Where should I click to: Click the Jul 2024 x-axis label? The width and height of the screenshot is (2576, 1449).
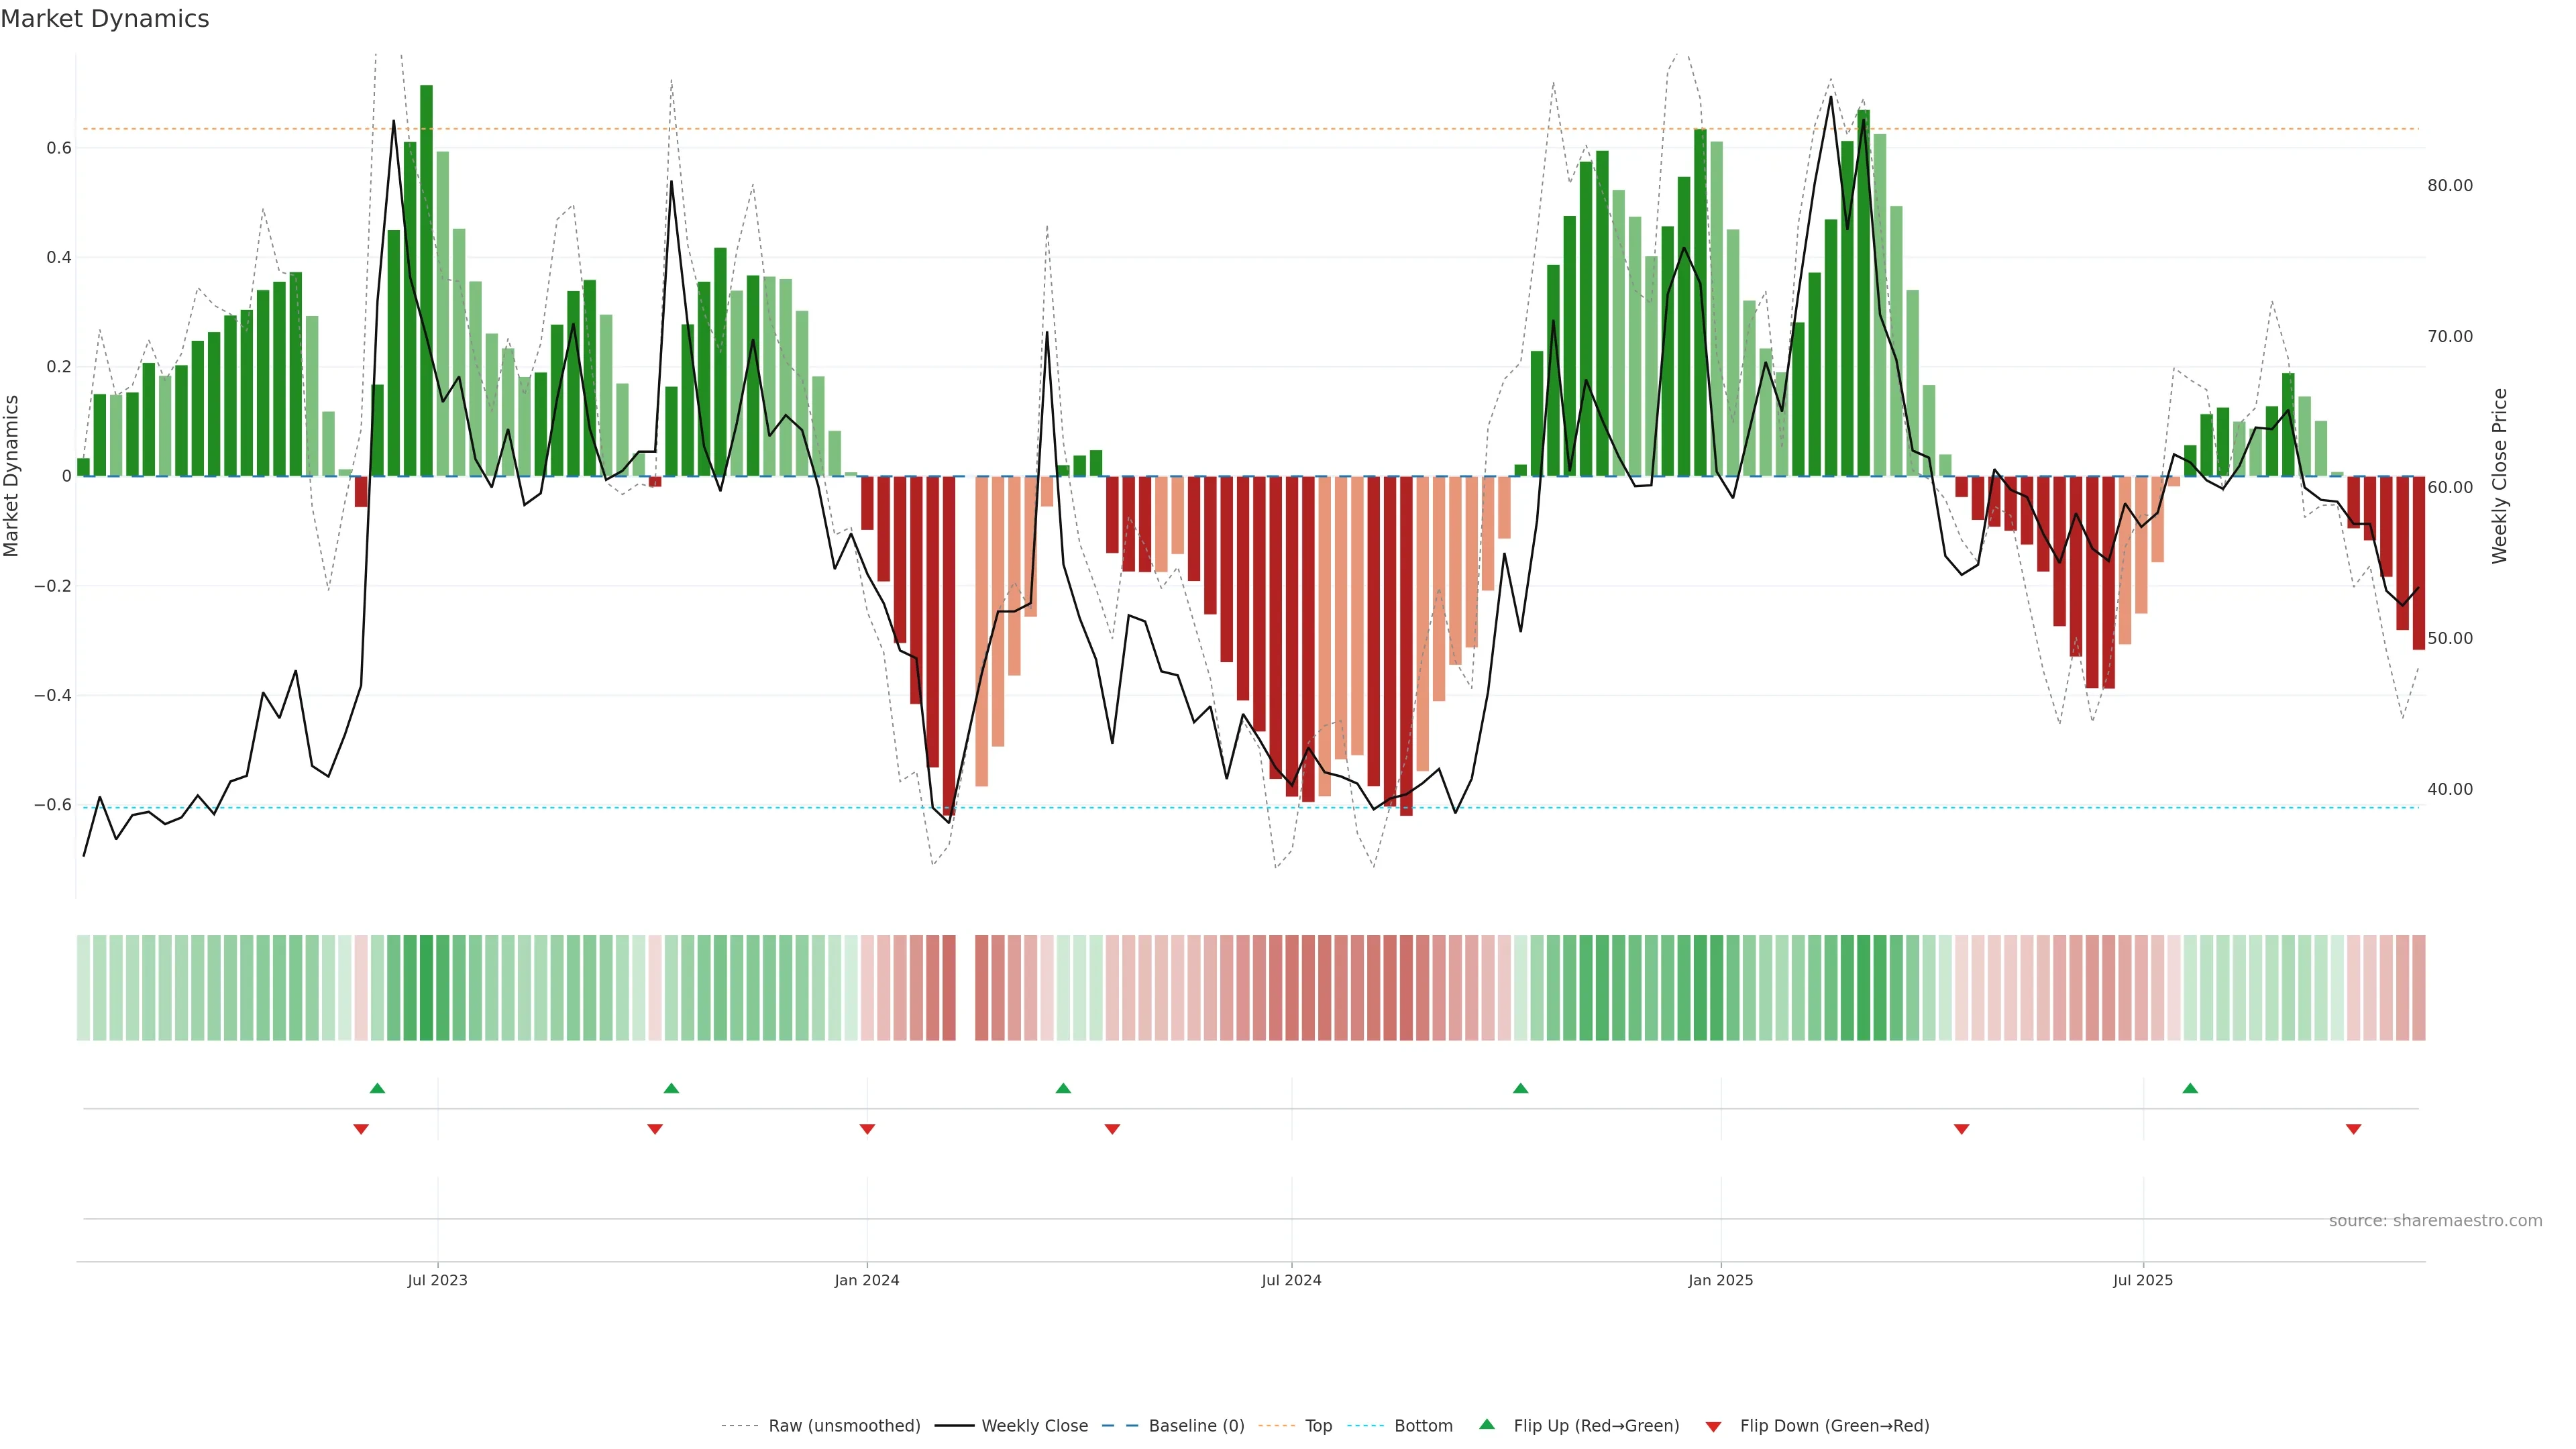tap(1291, 1280)
